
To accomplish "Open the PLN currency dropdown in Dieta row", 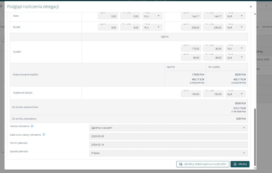I will click(152, 16).
